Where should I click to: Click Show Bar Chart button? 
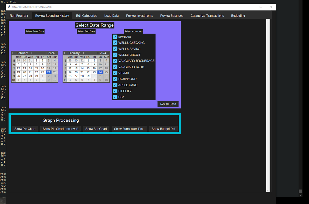coord(96,129)
